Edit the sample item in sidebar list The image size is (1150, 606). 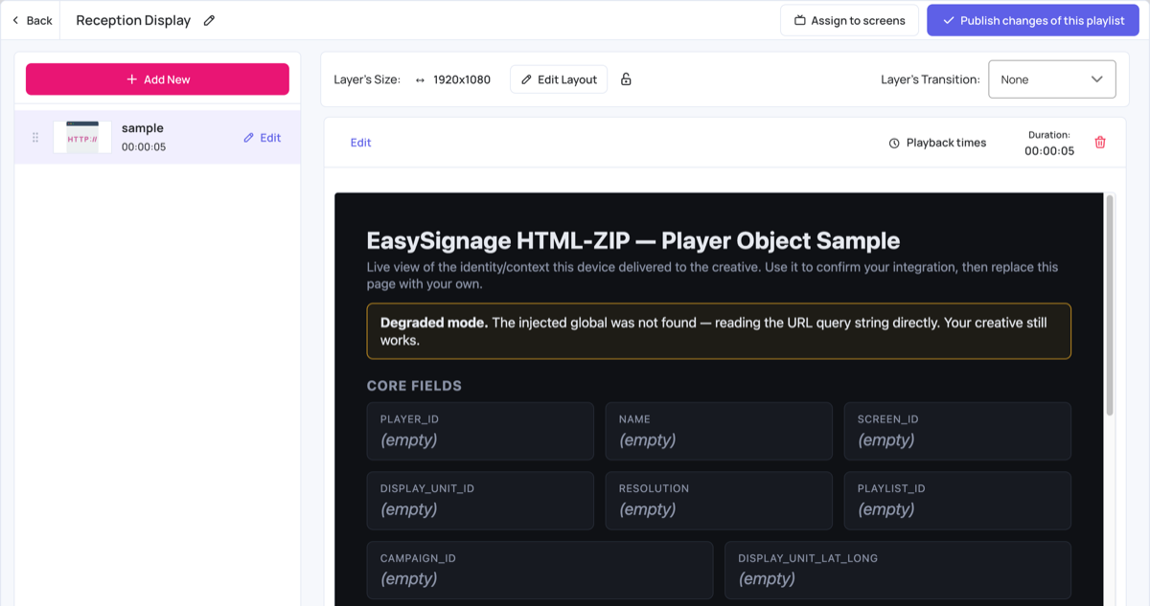pyautogui.click(x=263, y=138)
